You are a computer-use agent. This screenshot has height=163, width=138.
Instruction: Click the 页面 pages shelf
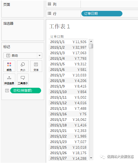23,9
